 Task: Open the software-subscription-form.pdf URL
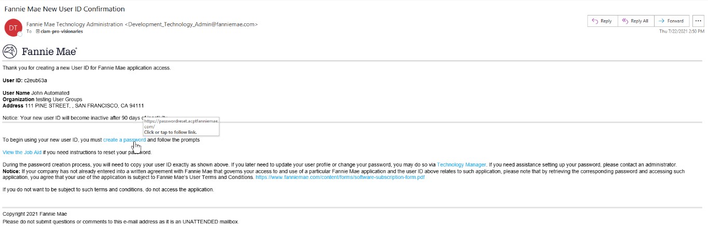coord(340,177)
